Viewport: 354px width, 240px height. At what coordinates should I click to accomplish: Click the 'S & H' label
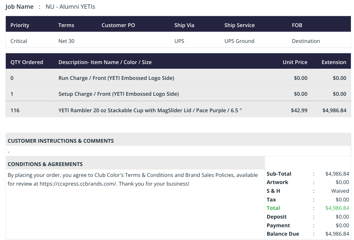(x=273, y=191)
